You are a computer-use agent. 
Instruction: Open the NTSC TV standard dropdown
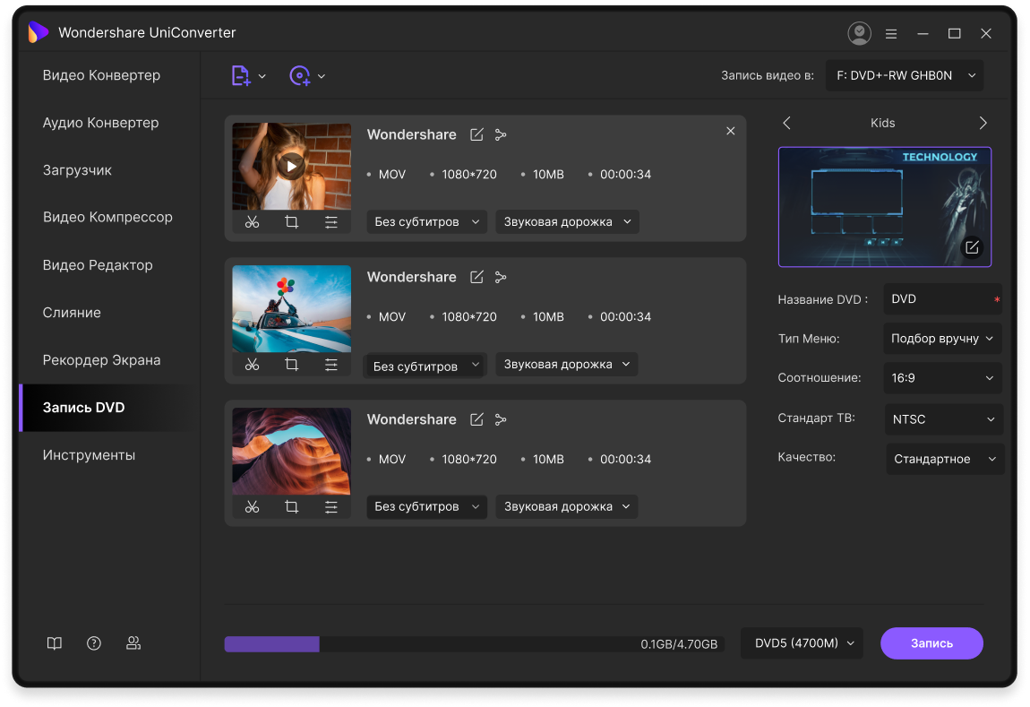click(944, 419)
